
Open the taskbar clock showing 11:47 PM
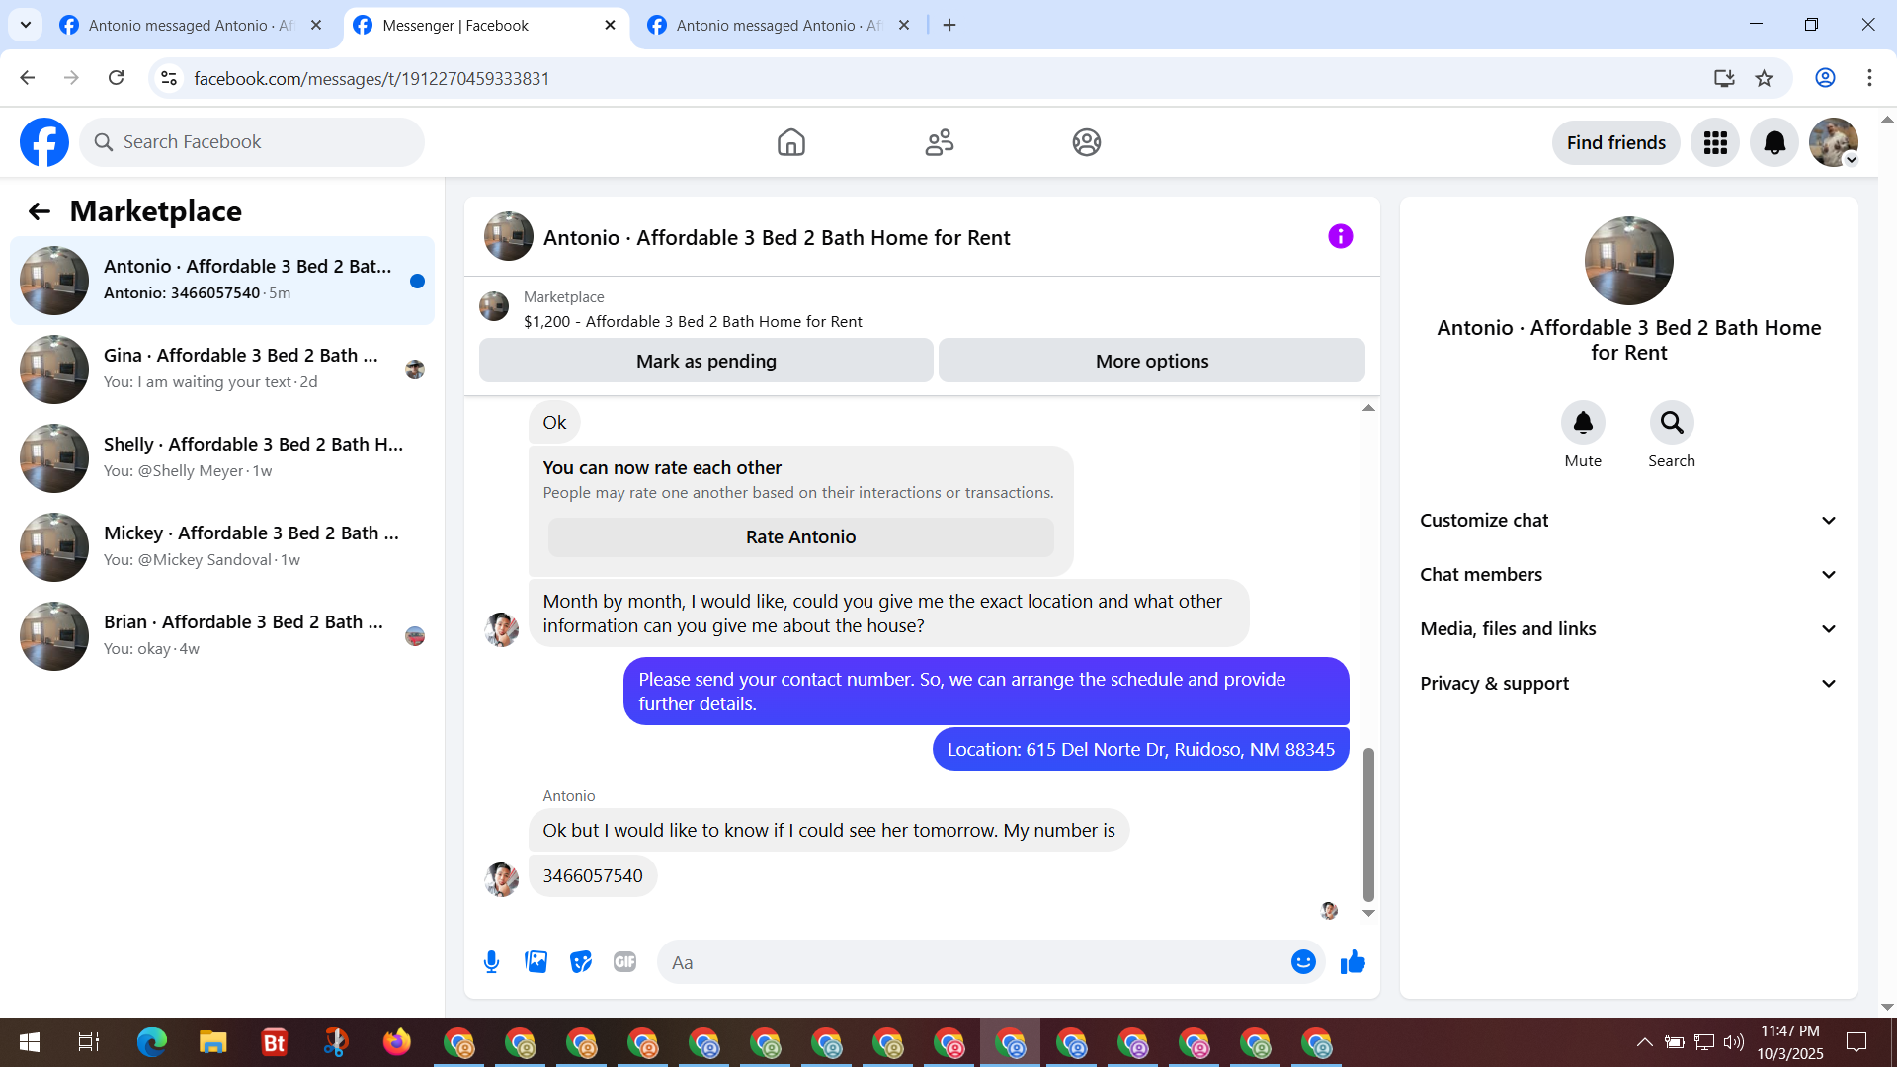[x=1790, y=1042]
